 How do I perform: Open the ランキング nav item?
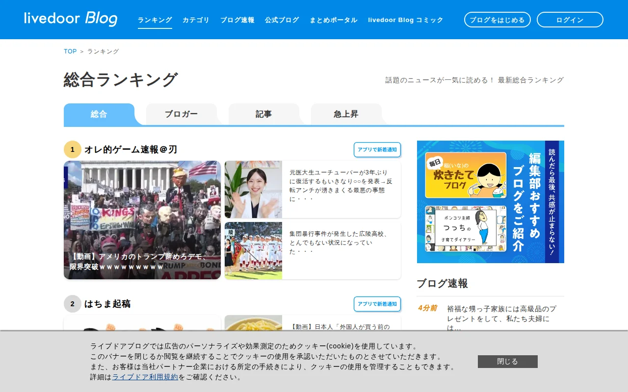155,20
